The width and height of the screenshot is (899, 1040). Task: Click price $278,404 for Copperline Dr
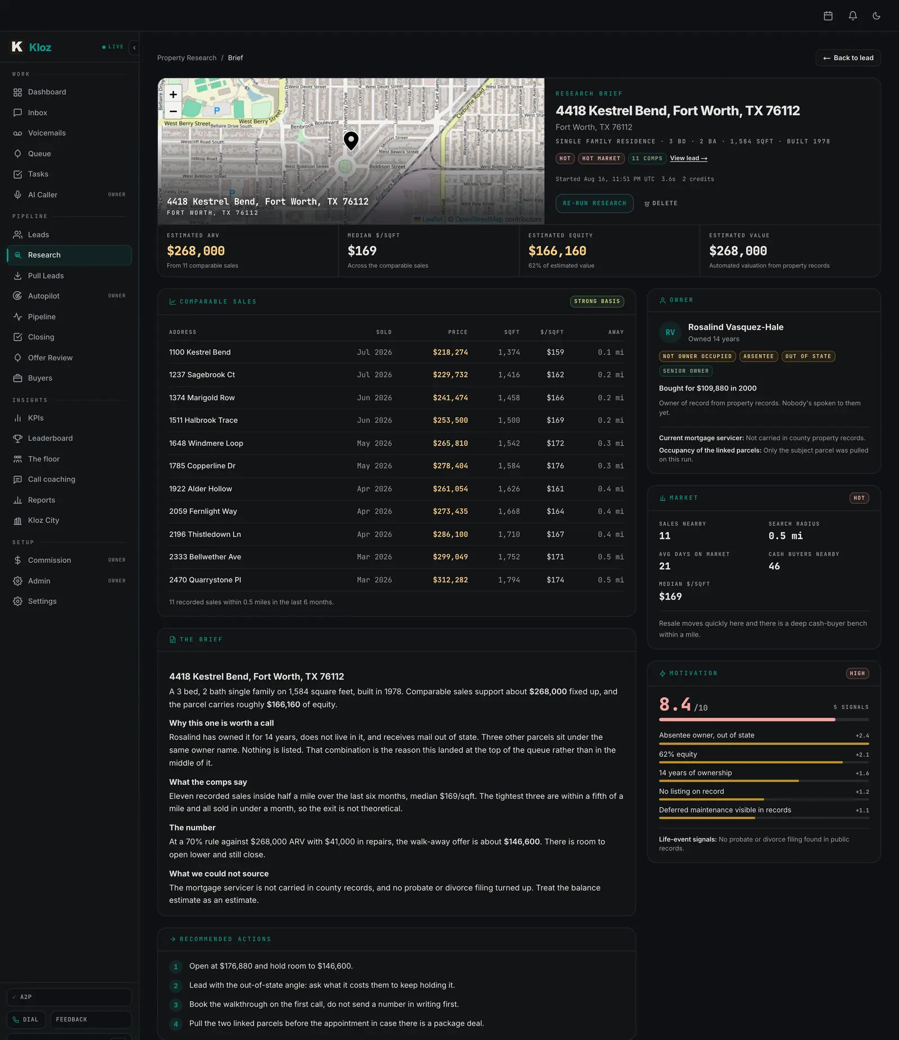450,466
